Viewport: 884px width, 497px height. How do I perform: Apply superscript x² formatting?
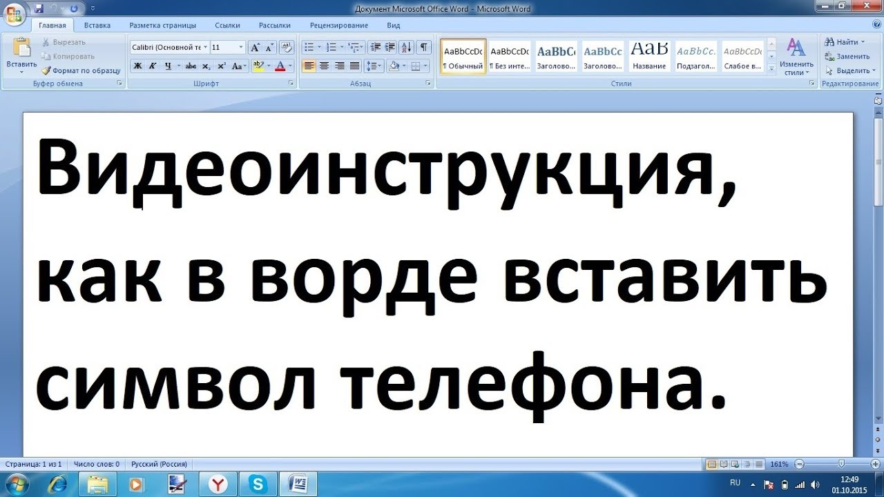[x=221, y=66]
